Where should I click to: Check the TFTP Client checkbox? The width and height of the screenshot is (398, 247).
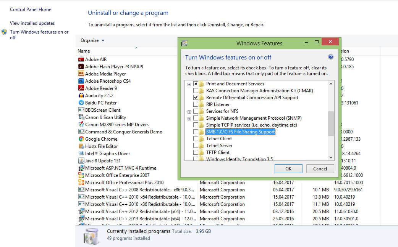(196, 152)
